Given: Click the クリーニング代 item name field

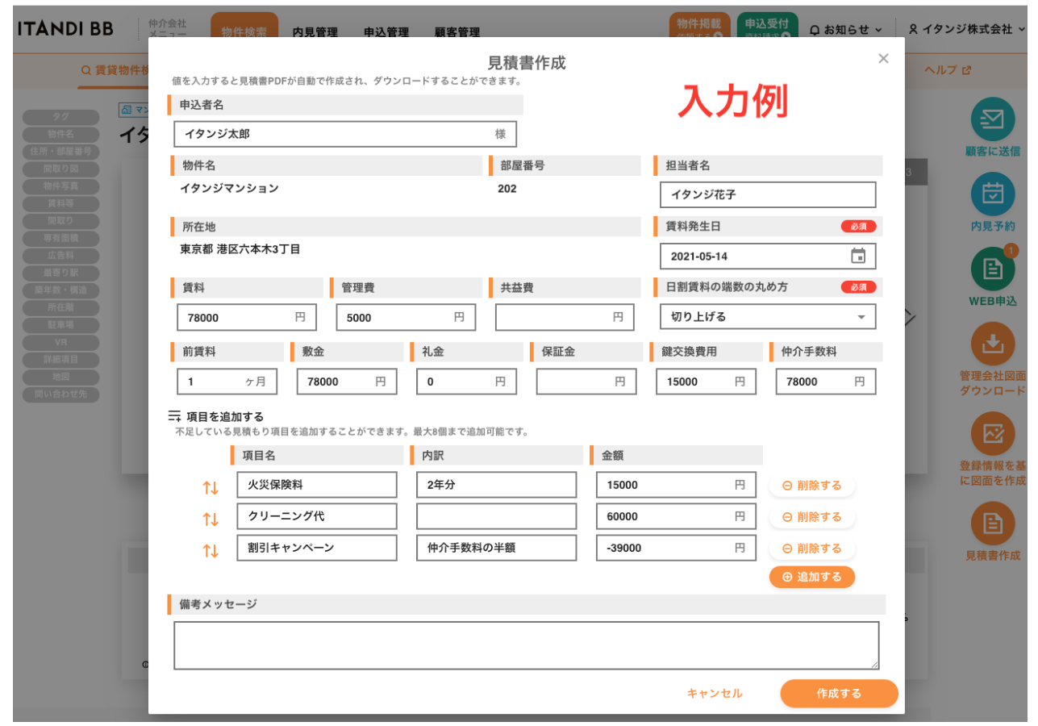Looking at the screenshot, I should 317,516.
